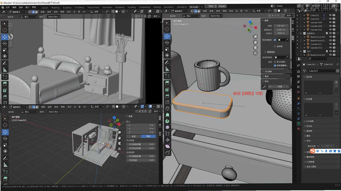Click the pan hand icon in right viewport
Screen dimensions: 341x191
click(255, 42)
